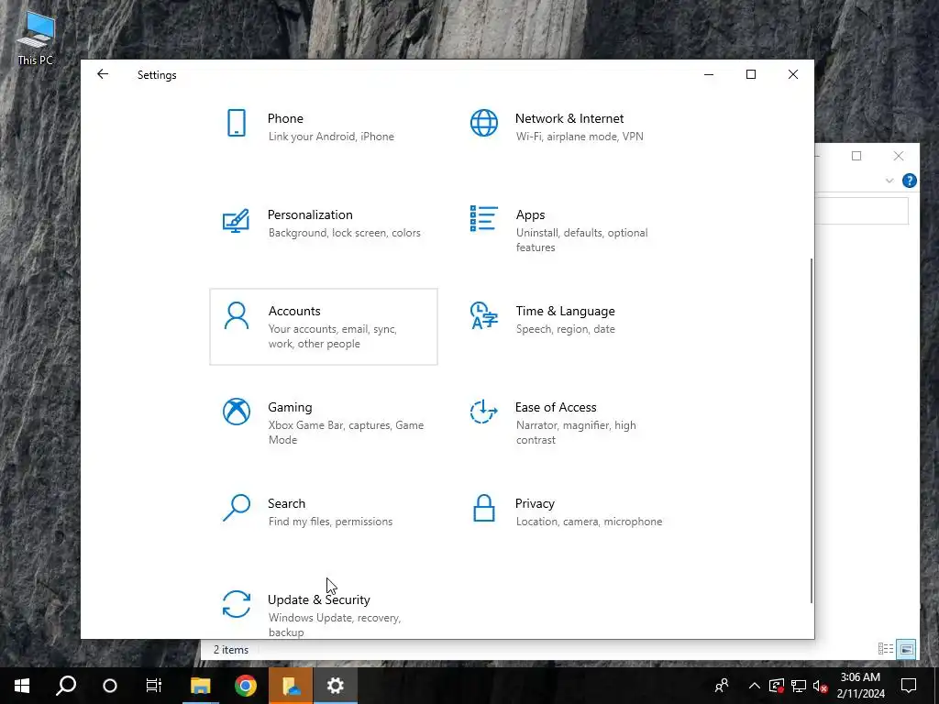Go back with the Settings back arrow
Screen dimensions: 939x704
(x=103, y=74)
